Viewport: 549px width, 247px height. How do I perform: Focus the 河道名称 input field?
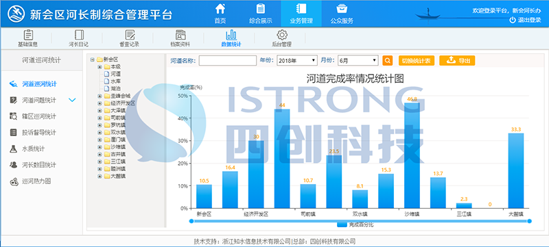[x=228, y=60]
